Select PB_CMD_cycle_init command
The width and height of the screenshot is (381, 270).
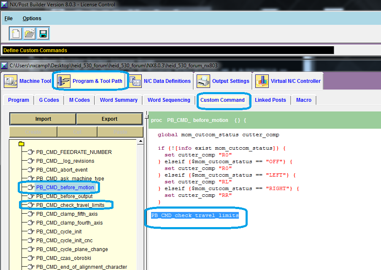59,232
